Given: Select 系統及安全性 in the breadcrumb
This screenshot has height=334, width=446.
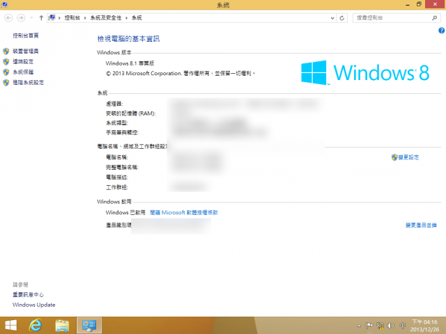Looking at the screenshot, I should (105, 18).
